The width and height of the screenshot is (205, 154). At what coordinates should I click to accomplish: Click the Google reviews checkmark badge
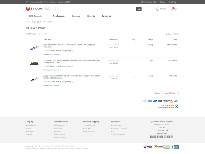pyautogui.click(x=177, y=106)
